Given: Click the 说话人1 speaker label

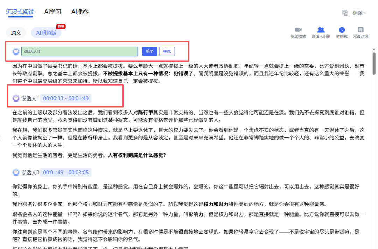Looking at the screenshot, I should tap(30, 98).
